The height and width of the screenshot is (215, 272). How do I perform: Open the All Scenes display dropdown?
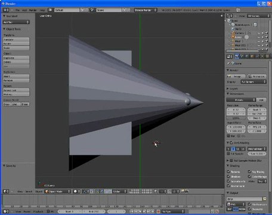(x=258, y=16)
